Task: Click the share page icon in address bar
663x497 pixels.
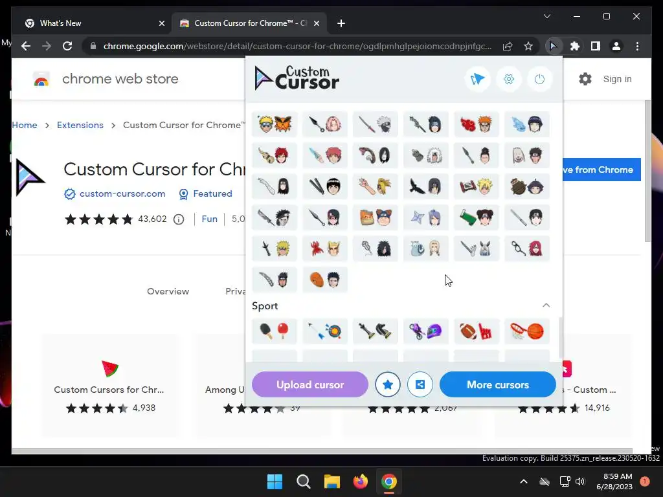Action: pos(508,46)
